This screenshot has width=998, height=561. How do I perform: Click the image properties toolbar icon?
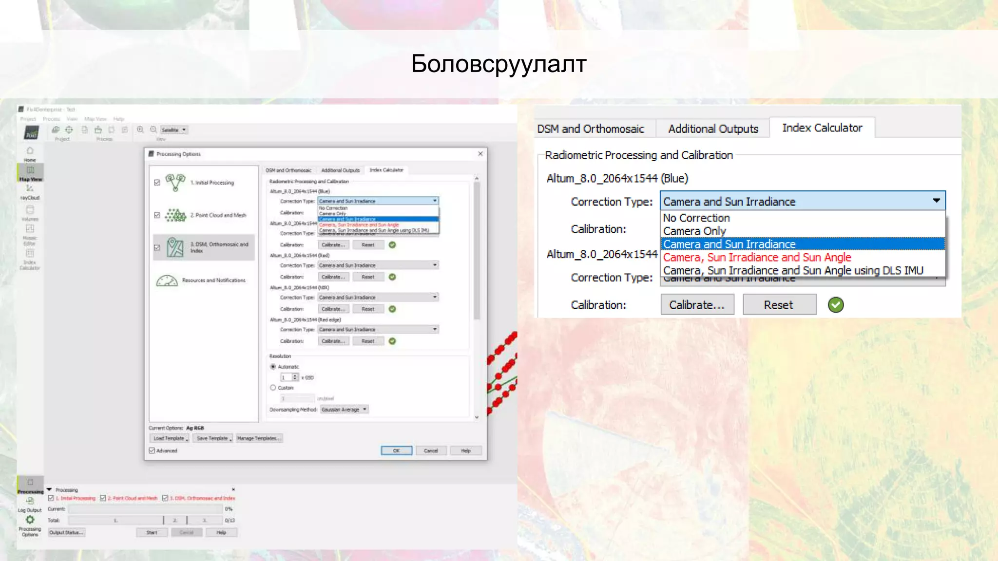pyautogui.click(x=56, y=130)
